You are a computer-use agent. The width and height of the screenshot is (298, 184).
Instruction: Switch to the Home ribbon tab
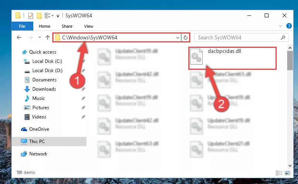45,26
